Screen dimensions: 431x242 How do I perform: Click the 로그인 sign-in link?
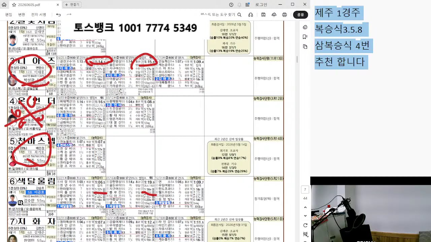coord(261,5)
